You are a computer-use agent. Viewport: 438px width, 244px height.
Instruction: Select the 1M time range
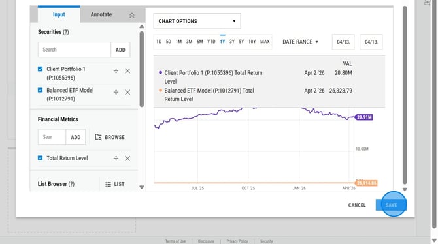coord(178,42)
